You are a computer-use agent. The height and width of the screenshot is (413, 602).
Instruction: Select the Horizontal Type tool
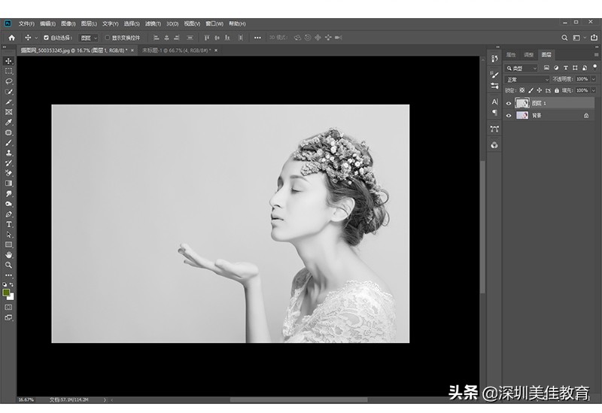coord(8,224)
